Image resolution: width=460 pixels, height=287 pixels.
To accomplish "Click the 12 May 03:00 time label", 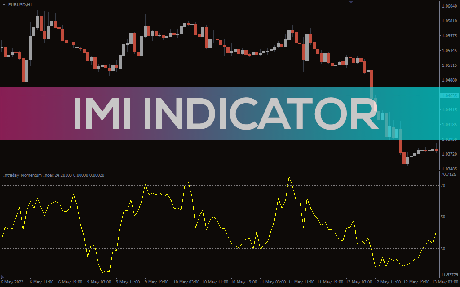I will click(359, 282).
